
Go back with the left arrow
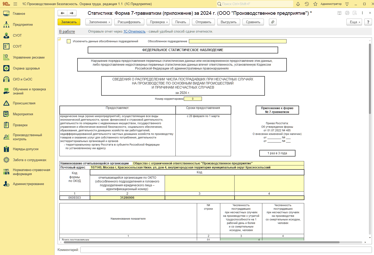62,13
